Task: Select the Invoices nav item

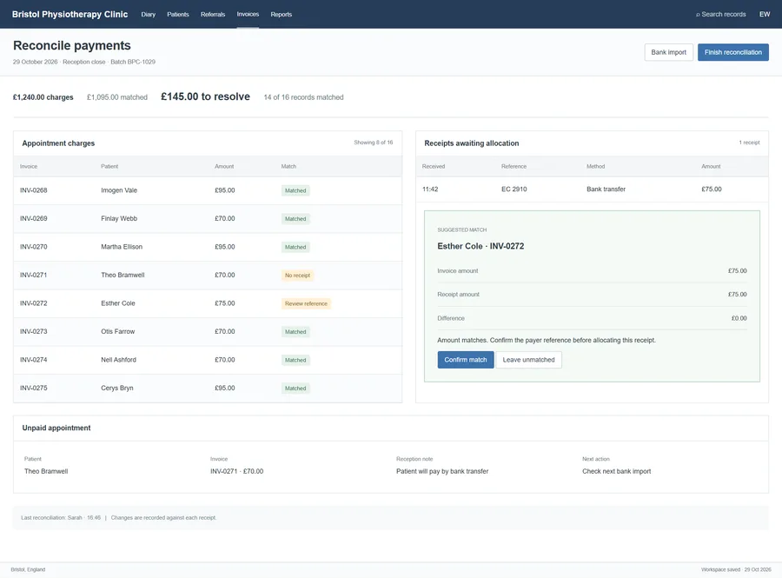Action: pos(248,15)
